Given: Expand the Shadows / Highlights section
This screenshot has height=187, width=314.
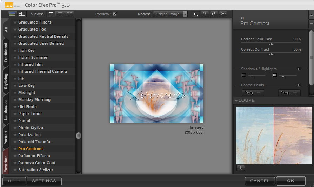Looking at the screenshot, I should 299,69.
